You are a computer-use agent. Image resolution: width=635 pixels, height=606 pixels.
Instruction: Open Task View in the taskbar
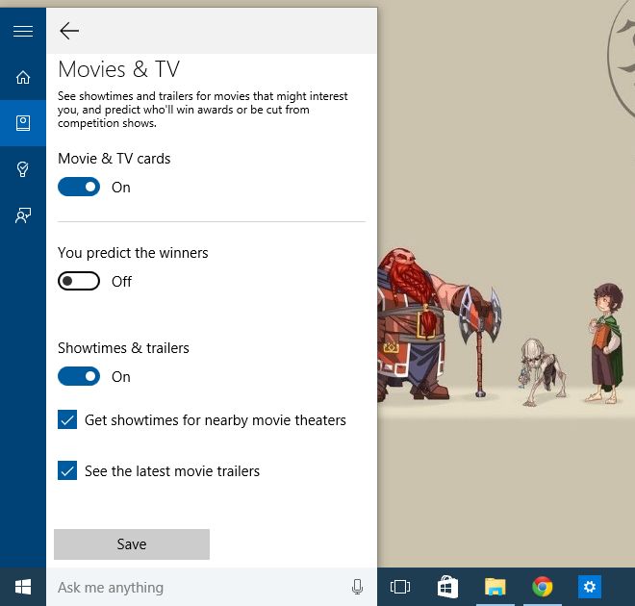pyautogui.click(x=400, y=587)
